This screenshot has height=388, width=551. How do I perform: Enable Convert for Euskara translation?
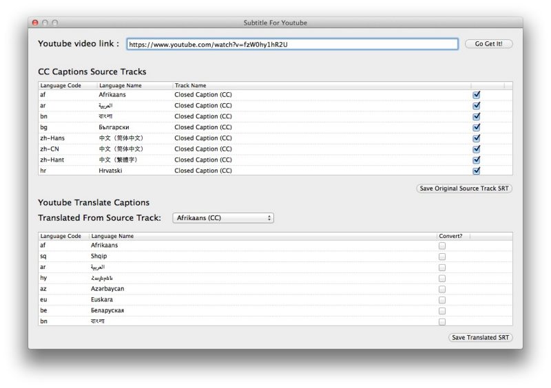[442, 300]
